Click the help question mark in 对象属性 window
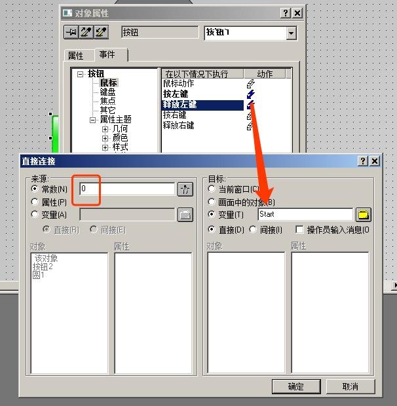Viewport: 397px width, 406px height. coord(286,12)
